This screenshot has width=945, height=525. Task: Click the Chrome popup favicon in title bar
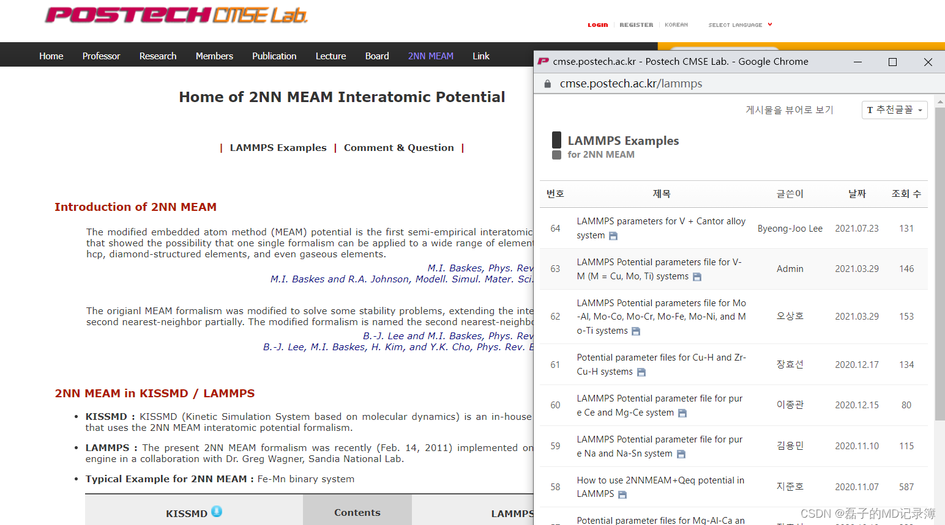(543, 62)
